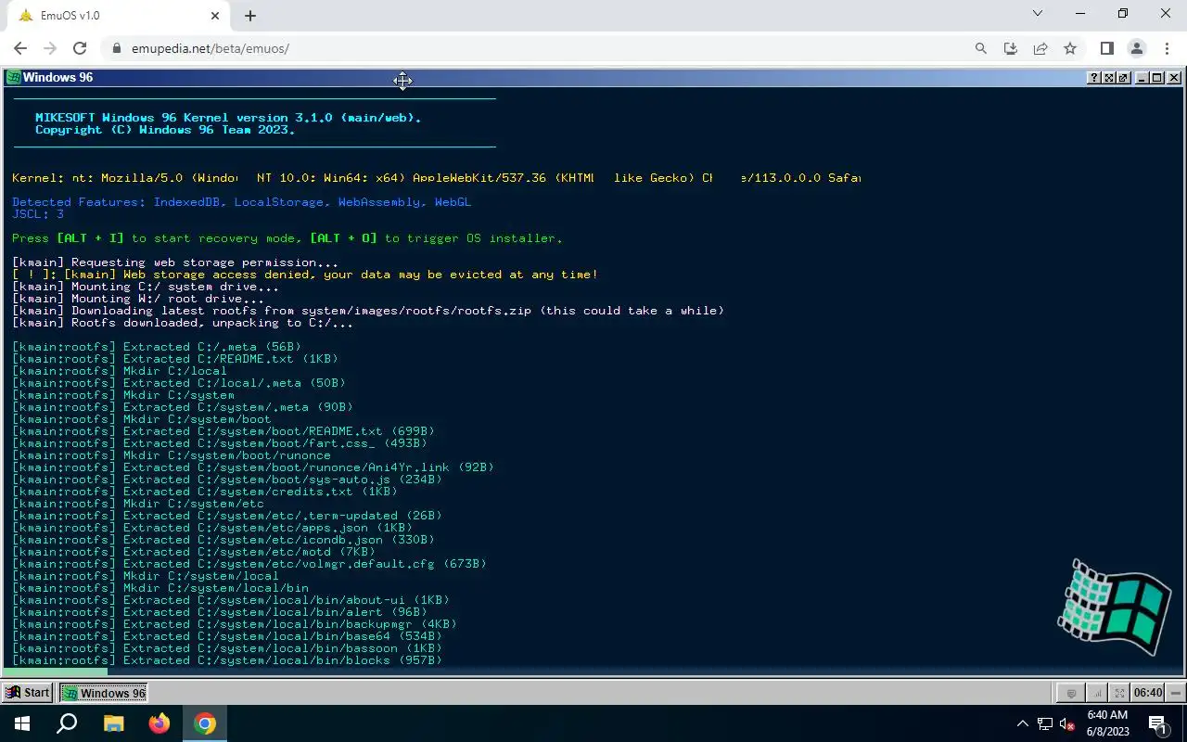Click the help question mark in Windows 96 titlebar
1187x742 pixels.
pos(1094,78)
